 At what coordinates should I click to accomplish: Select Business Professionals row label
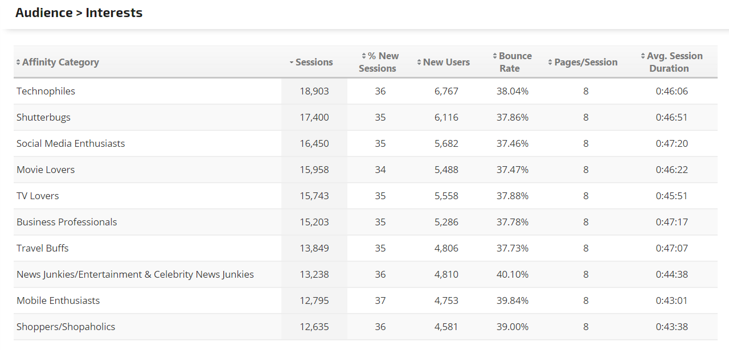click(67, 222)
